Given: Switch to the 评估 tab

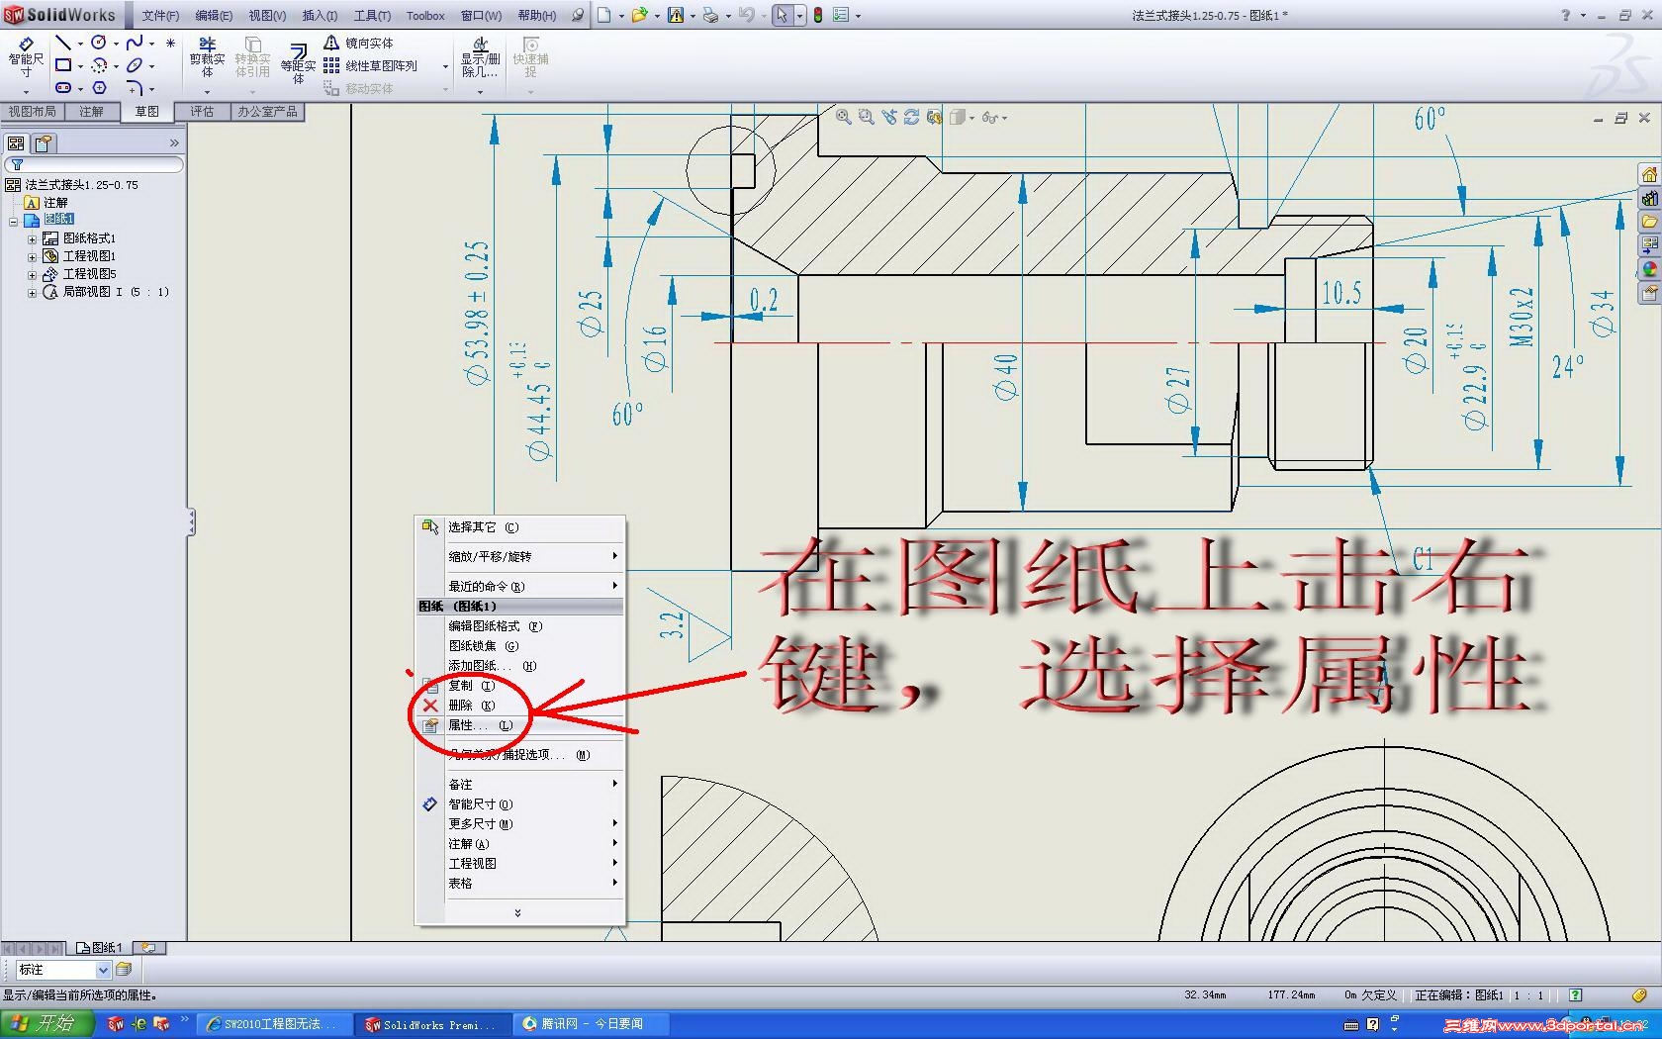Looking at the screenshot, I should pyautogui.click(x=202, y=112).
